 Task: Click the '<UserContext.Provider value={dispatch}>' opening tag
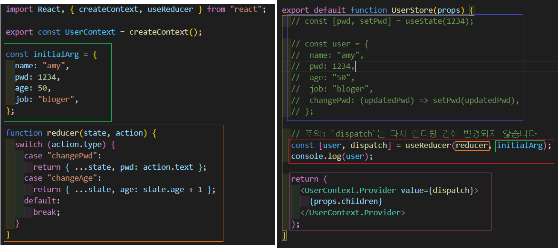(x=390, y=191)
